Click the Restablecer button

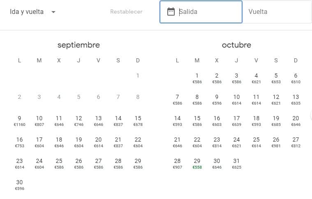tap(126, 12)
